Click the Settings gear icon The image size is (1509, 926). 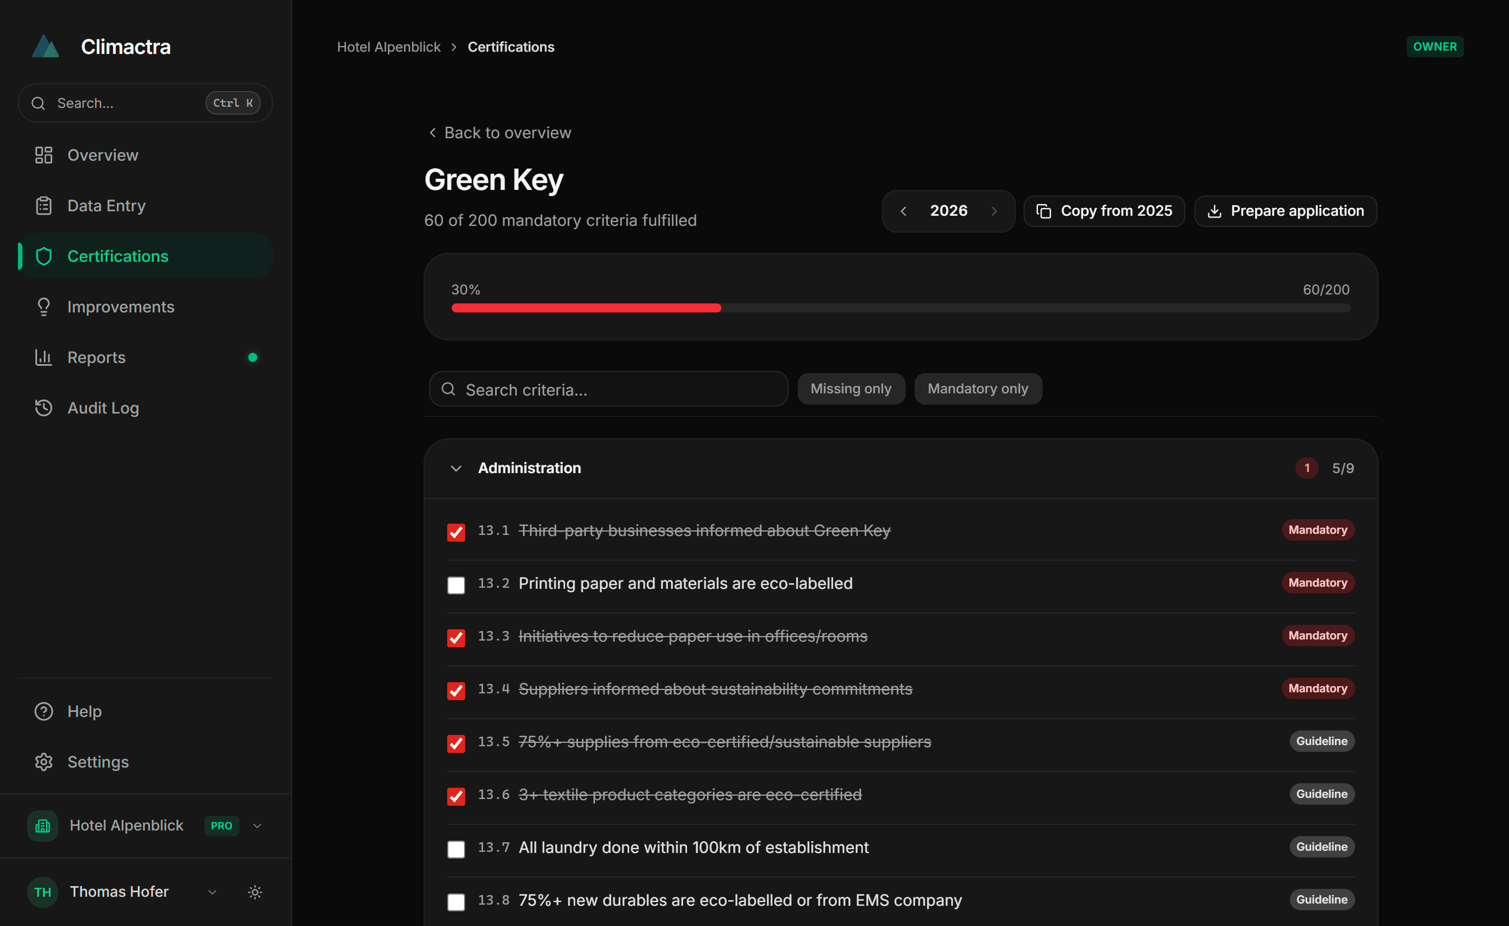click(43, 762)
